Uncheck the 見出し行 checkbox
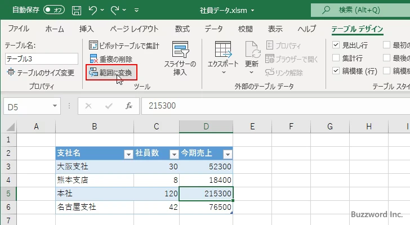Screen dimensions: 410x225 [x=336, y=45]
